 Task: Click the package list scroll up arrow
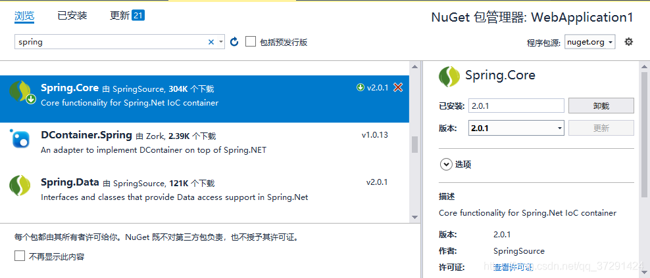[x=414, y=66]
